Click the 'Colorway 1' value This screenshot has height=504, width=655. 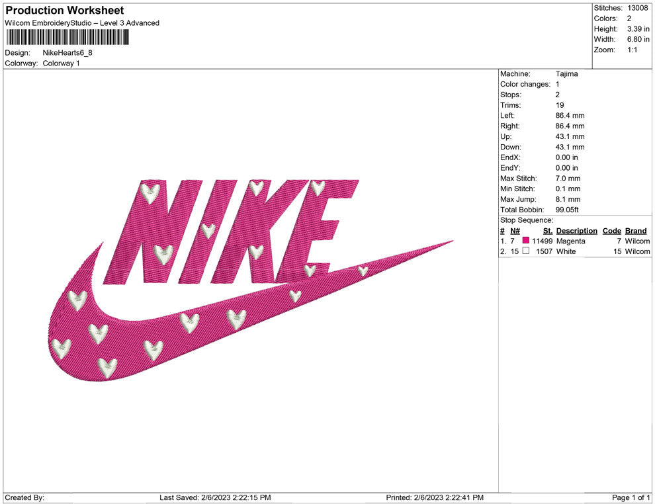coord(61,63)
